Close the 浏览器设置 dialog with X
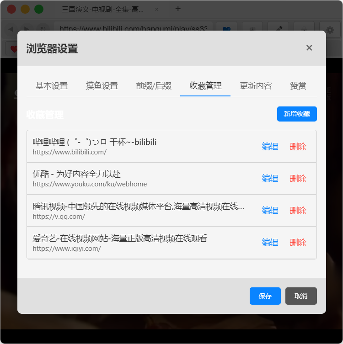This screenshot has width=343, height=344. click(x=309, y=48)
